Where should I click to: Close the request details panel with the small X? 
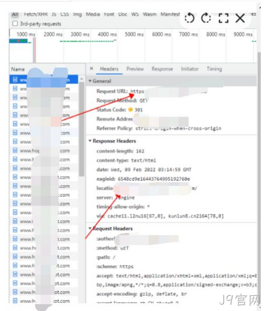tap(91, 68)
